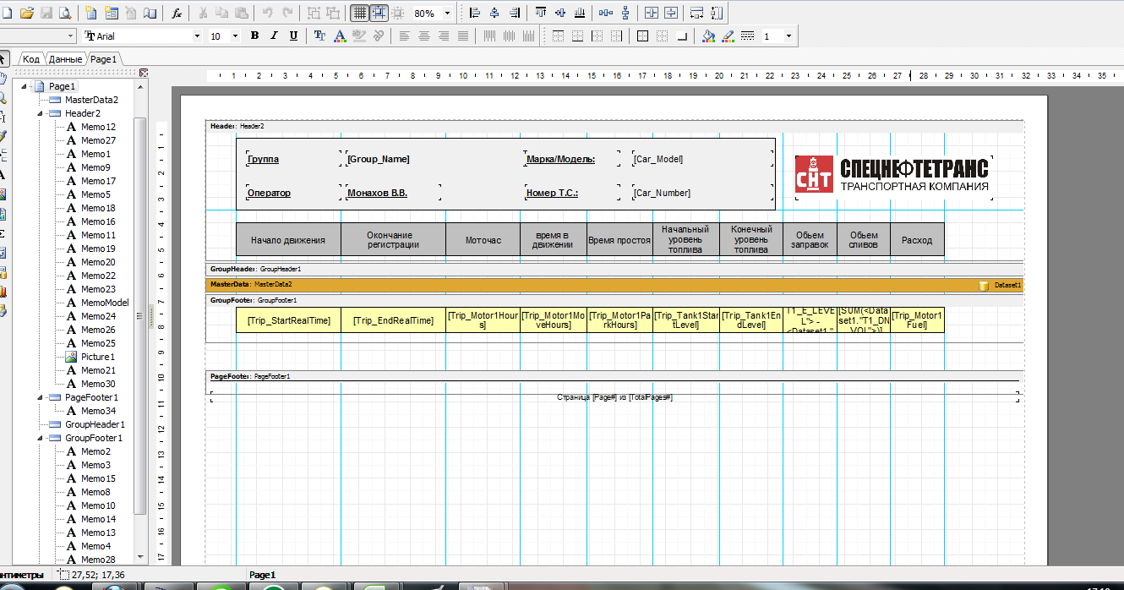Toggle Italic formatting
The image size is (1124, 590).
(x=274, y=36)
